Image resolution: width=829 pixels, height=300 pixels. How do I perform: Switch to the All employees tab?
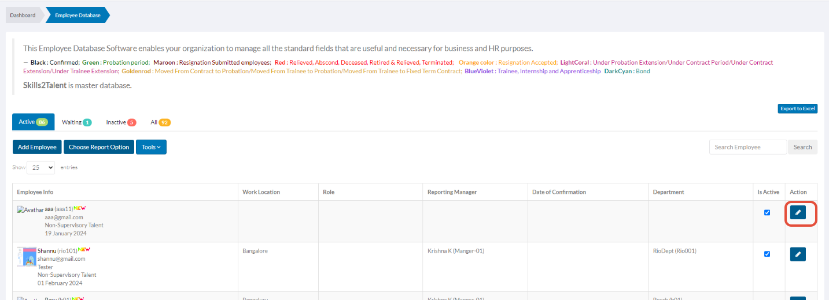coord(160,122)
